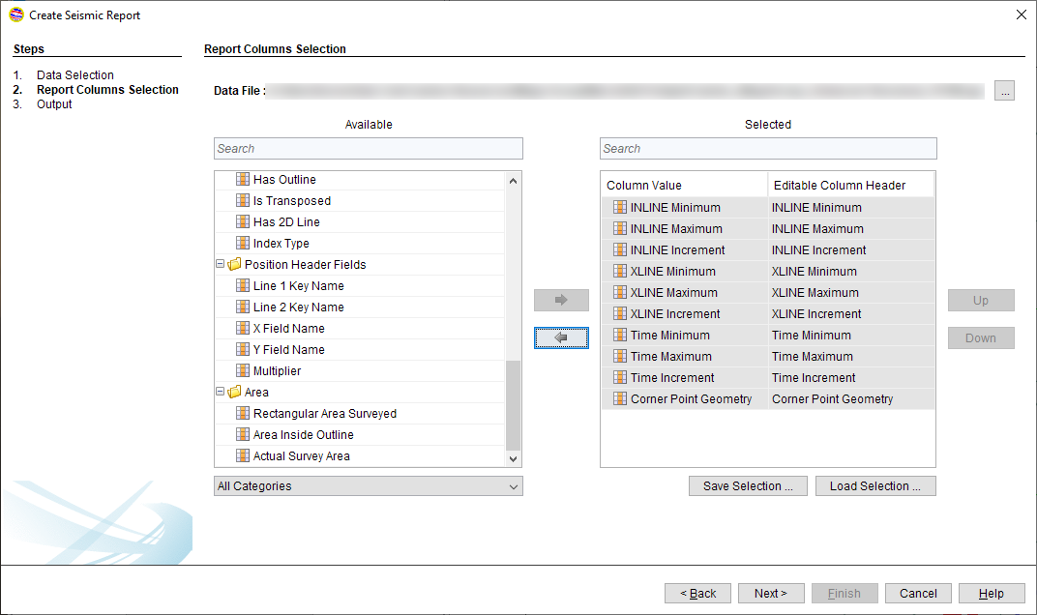Click the Y Field Name icon
Image resolution: width=1037 pixels, height=615 pixels.
coord(243,349)
